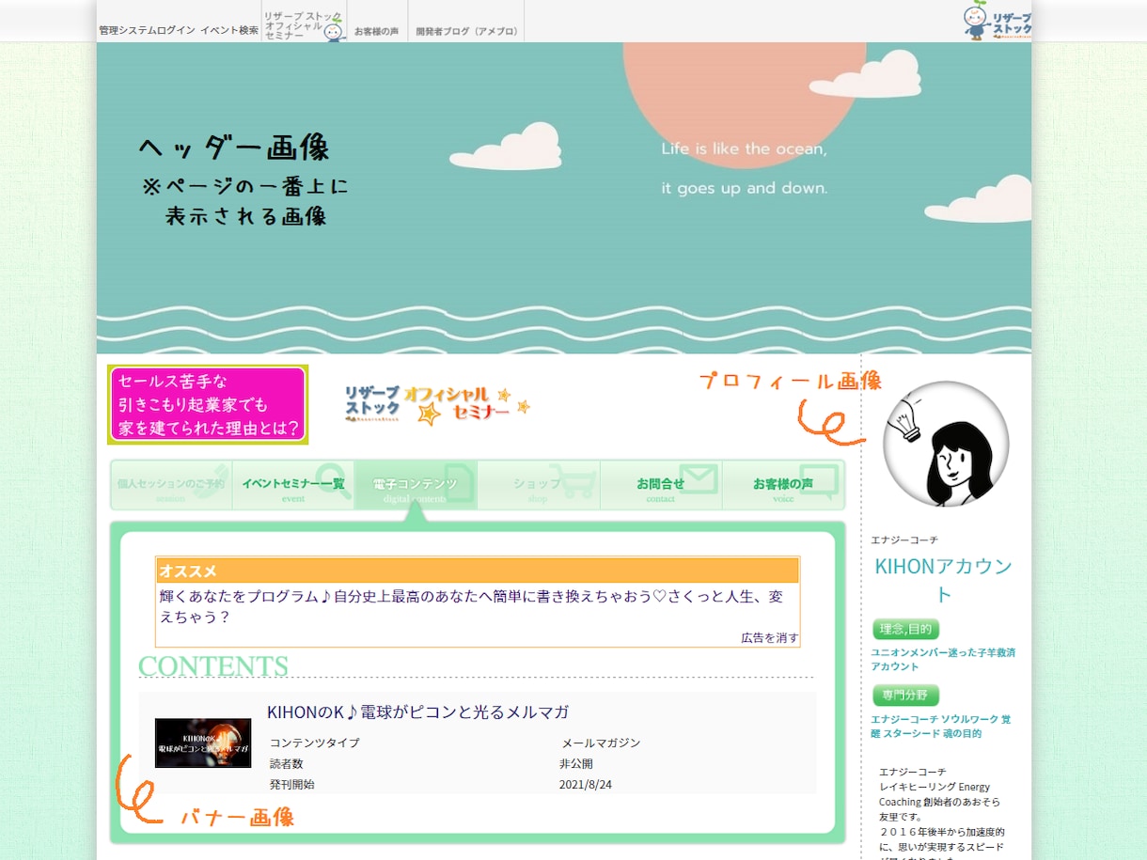The image size is (1147, 860).
Task: Click 広告を消す link
Action: click(770, 637)
